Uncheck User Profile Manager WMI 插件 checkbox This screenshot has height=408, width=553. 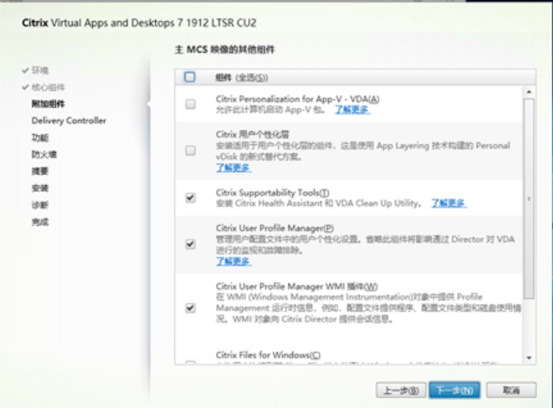coord(190,308)
